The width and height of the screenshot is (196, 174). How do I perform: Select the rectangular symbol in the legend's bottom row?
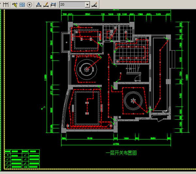click(x=25, y=167)
